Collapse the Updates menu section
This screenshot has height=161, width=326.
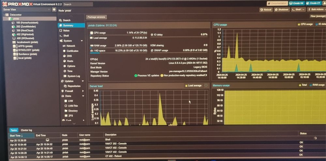[x=83, y=81]
